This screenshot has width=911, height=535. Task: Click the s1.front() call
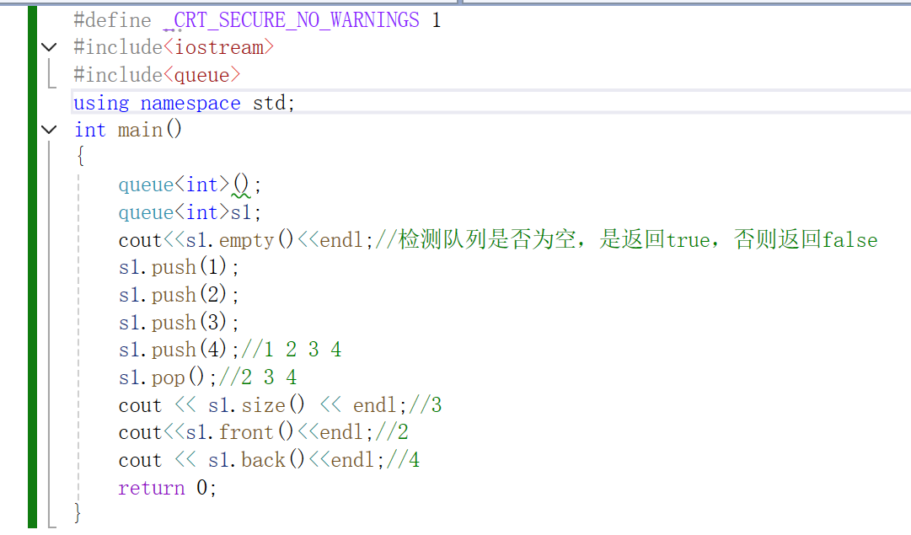tap(239, 432)
